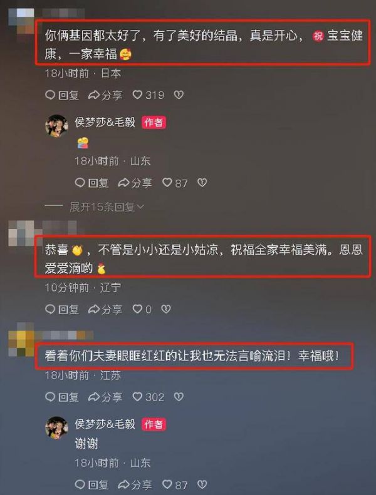Like the comment with 319 likes
The image size is (376, 495).
point(149,94)
